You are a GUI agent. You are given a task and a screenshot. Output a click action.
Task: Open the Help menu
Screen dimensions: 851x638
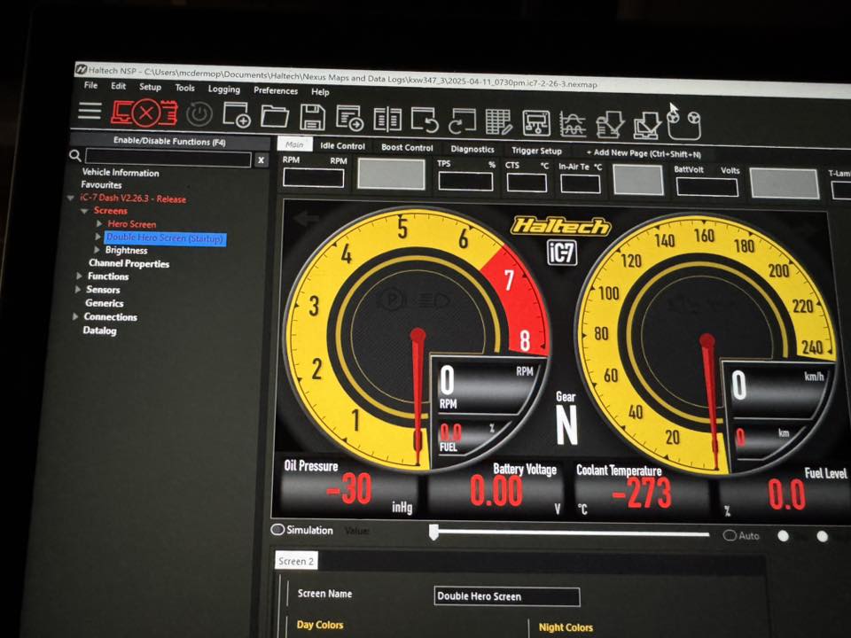pyautogui.click(x=320, y=91)
